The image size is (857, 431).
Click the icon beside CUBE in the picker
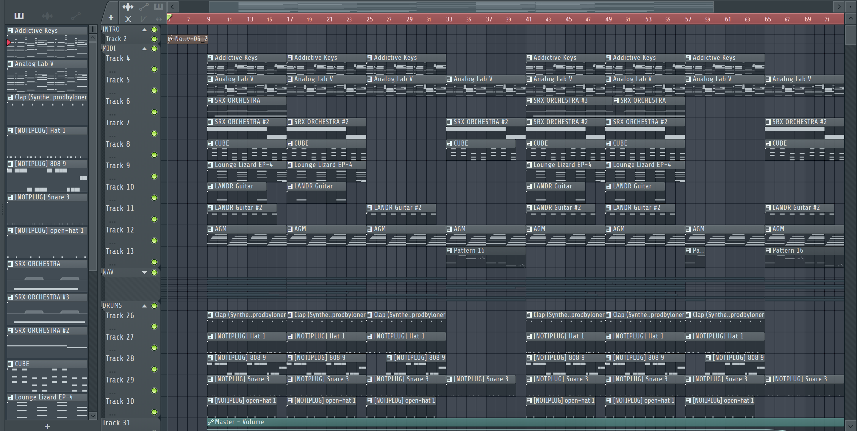(11, 364)
